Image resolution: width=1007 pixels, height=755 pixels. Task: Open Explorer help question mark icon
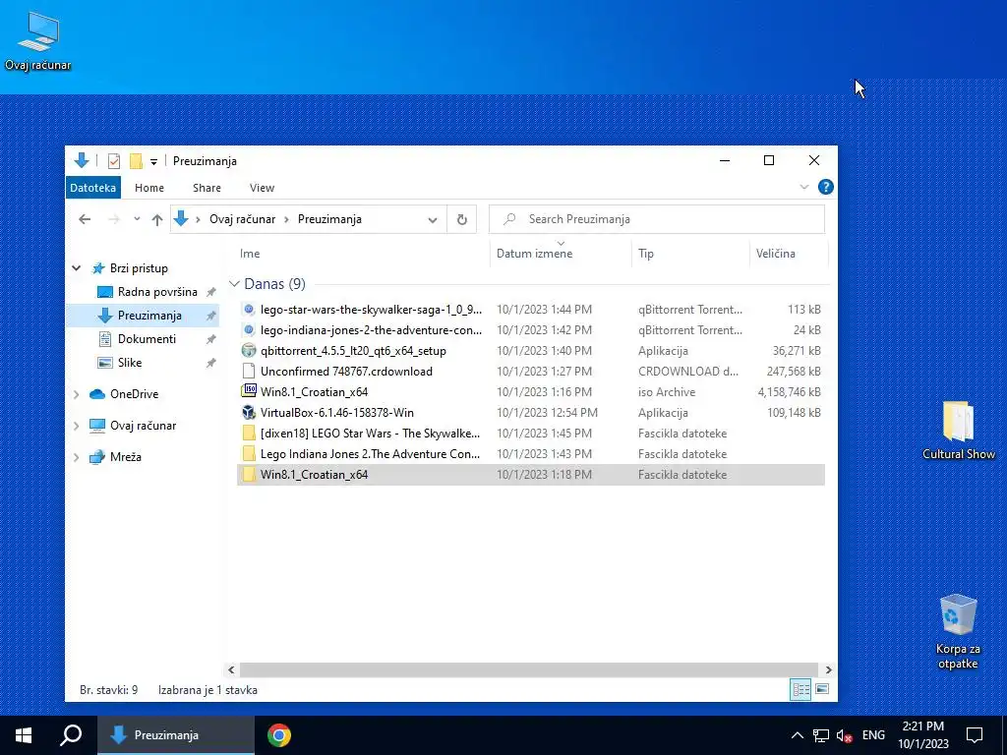[x=825, y=187]
